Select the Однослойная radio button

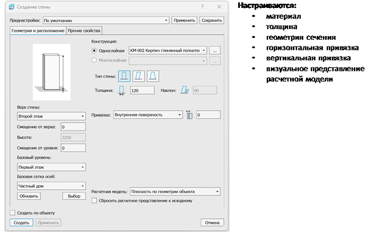94,50
